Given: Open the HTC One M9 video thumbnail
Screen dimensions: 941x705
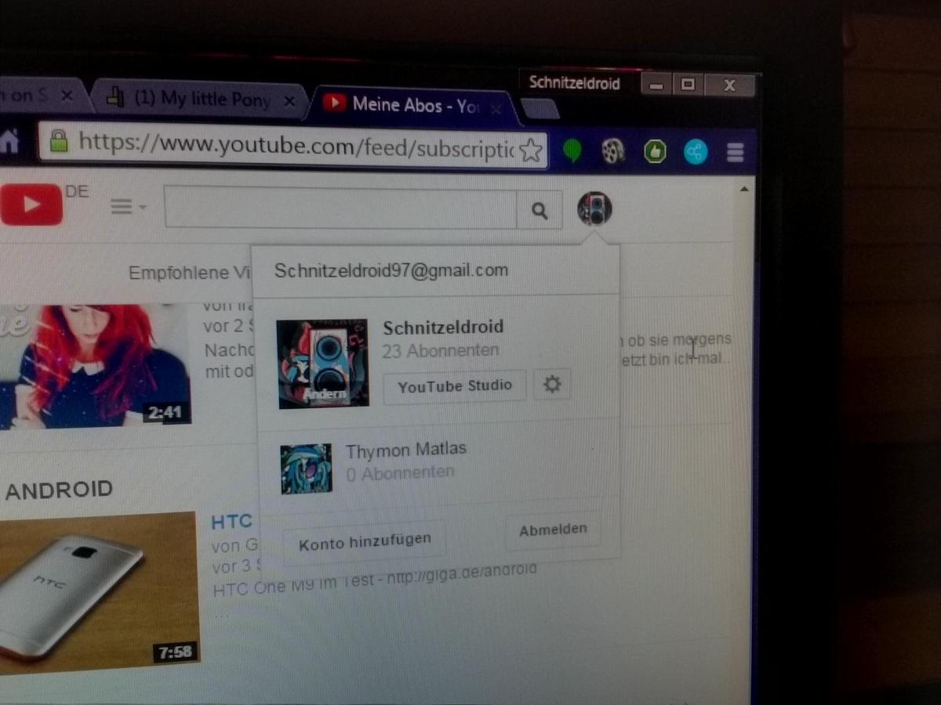Looking at the screenshot, I should (x=98, y=593).
